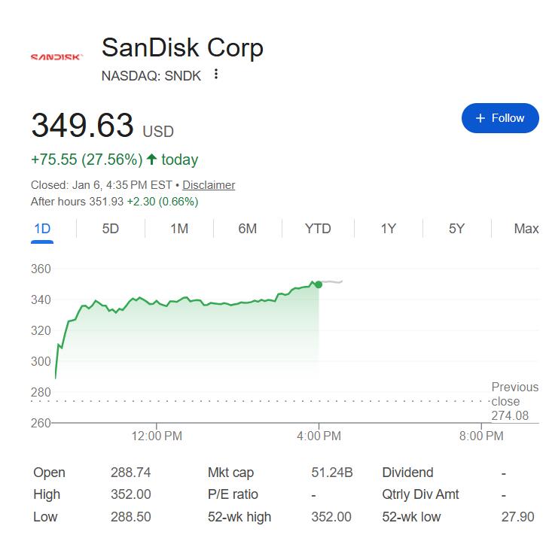The image size is (546, 535).
Task: View the 1Y price chart
Action: point(388,229)
